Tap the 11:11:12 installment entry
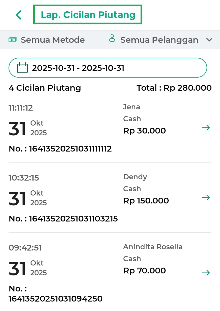The width and height of the screenshot is (220, 311). click(x=21, y=108)
